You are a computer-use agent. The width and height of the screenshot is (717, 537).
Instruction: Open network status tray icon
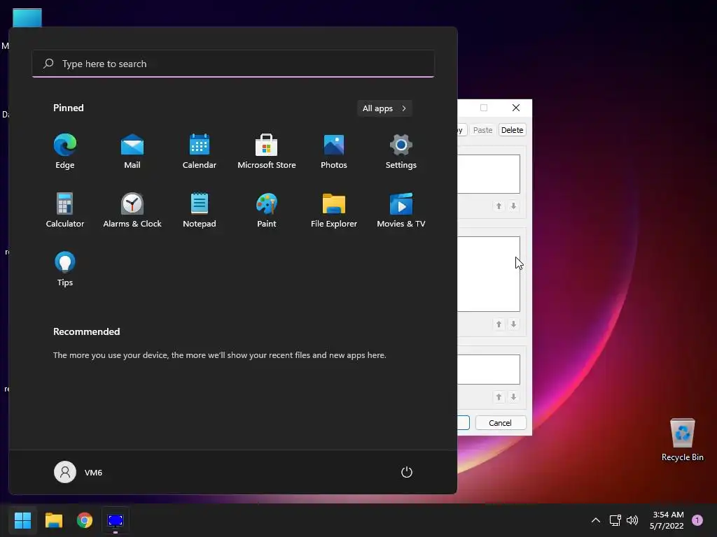(615, 520)
